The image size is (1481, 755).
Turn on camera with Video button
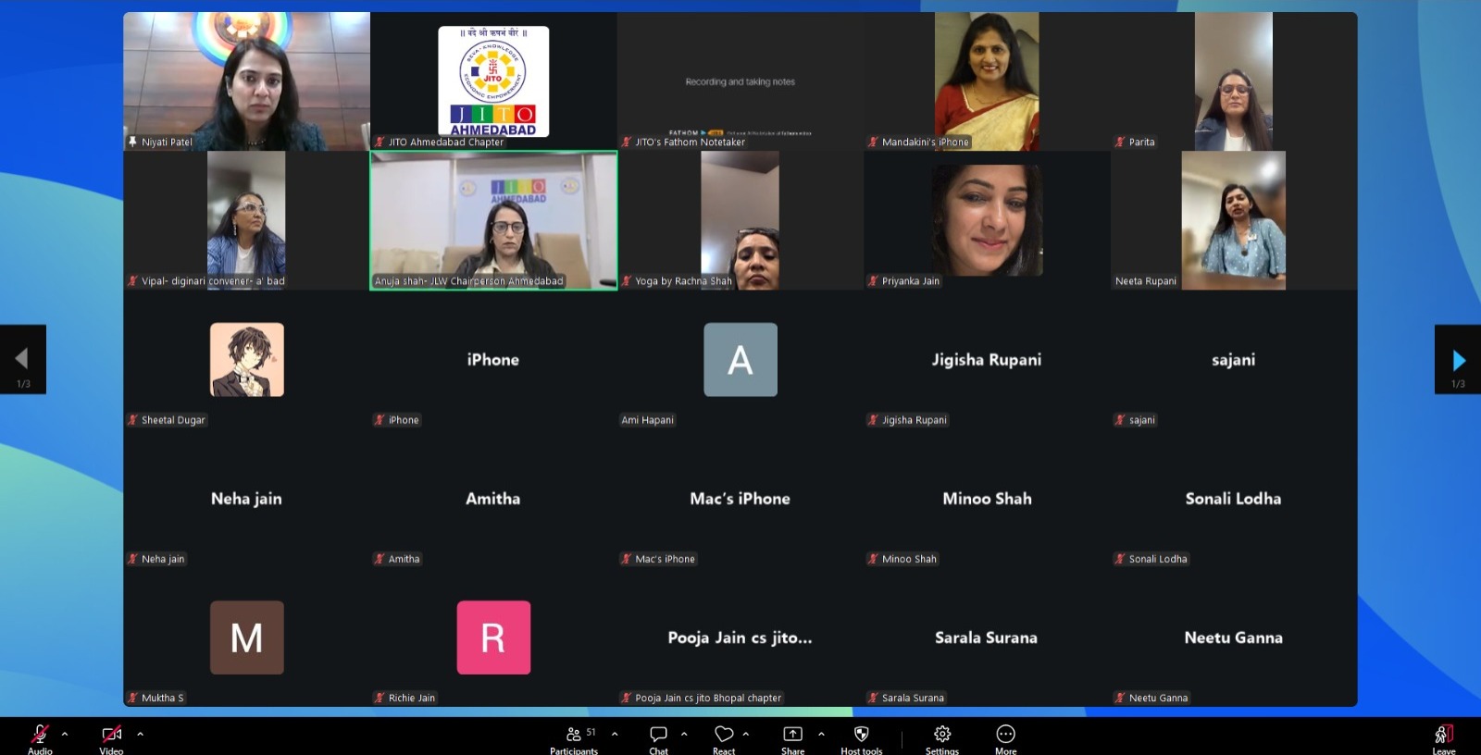coord(111,735)
